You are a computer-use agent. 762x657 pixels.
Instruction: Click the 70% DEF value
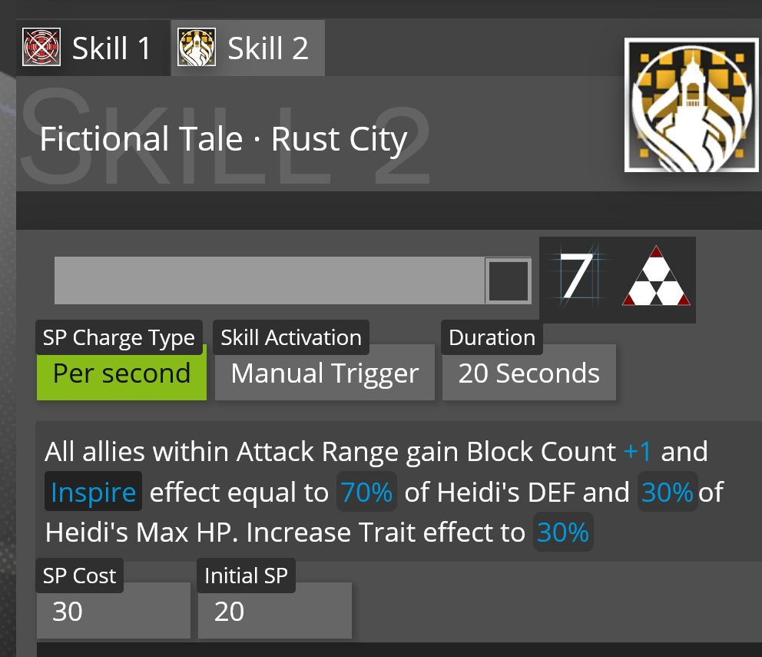click(x=366, y=492)
